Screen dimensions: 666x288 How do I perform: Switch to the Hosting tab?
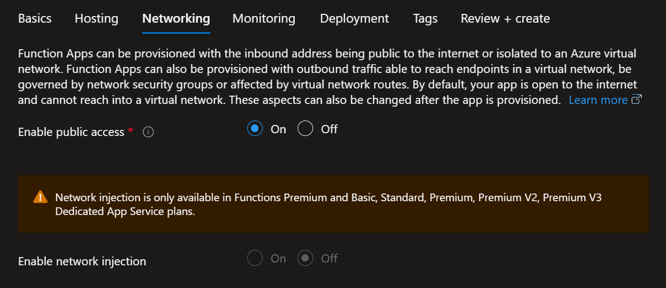(x=96, y=19)
